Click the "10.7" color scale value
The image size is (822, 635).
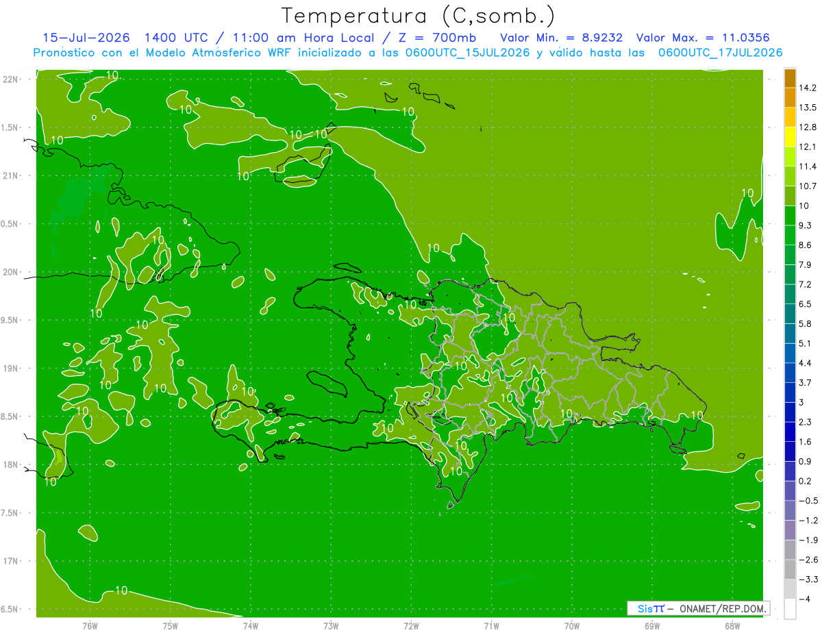pyautogui.click(x=808, y=186)
